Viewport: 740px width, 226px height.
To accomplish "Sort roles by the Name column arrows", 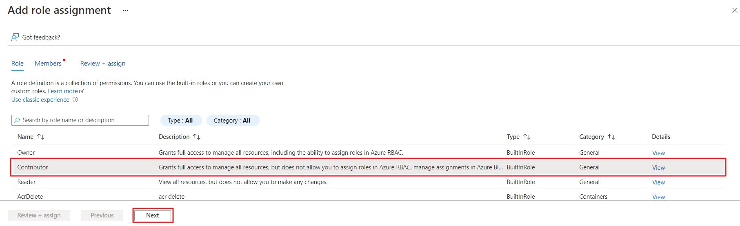I will [x=41, y=137].
